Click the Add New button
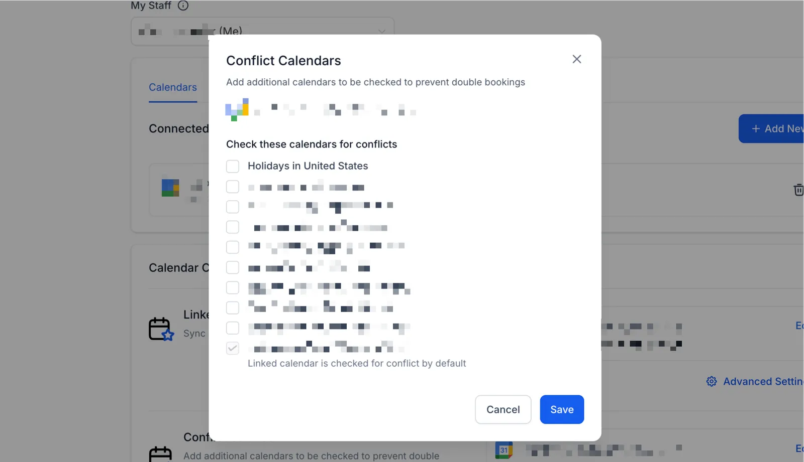 coord(771,129)
